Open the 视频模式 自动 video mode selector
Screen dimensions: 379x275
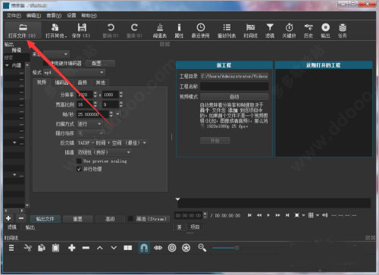click(234, 97)
